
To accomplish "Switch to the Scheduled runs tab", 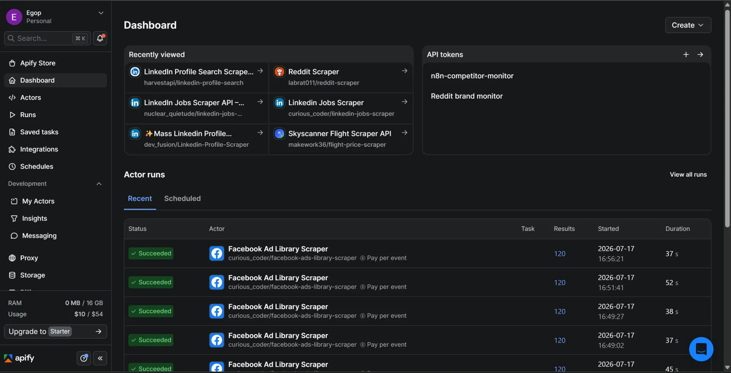I will (x=182, y=199).
